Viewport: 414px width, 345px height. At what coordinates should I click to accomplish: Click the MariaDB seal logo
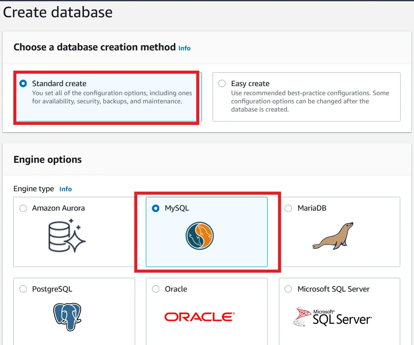pyautogui.click(x=332, y=236)
